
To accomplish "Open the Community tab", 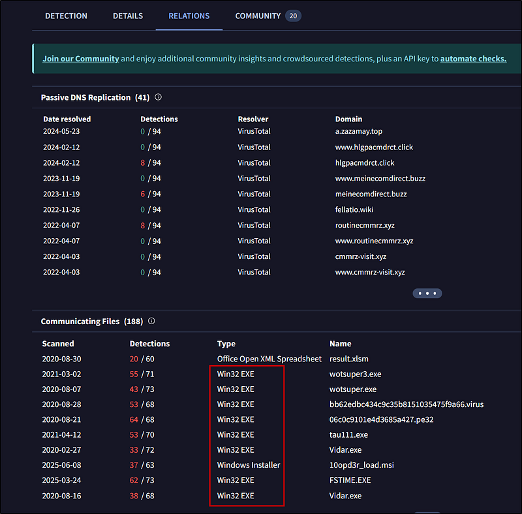I will pyautogui.click(x=258, y=16).
